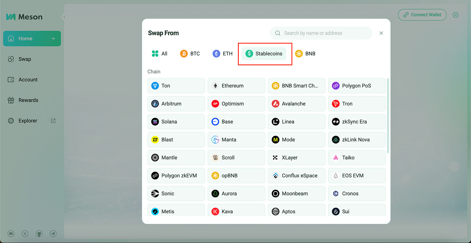The image size is (471, 243).
Task: Collapse the sidebar with the left chevron
Action: pos(64,16)
